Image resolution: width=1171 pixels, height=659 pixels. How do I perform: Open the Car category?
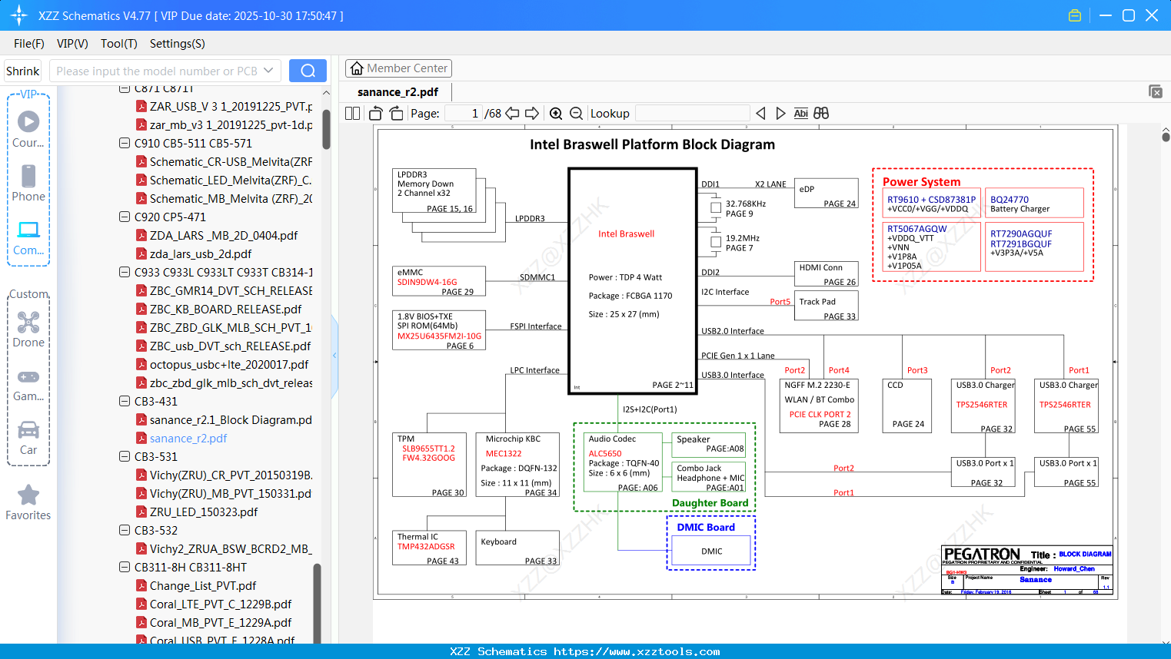[x=28, y=437]
